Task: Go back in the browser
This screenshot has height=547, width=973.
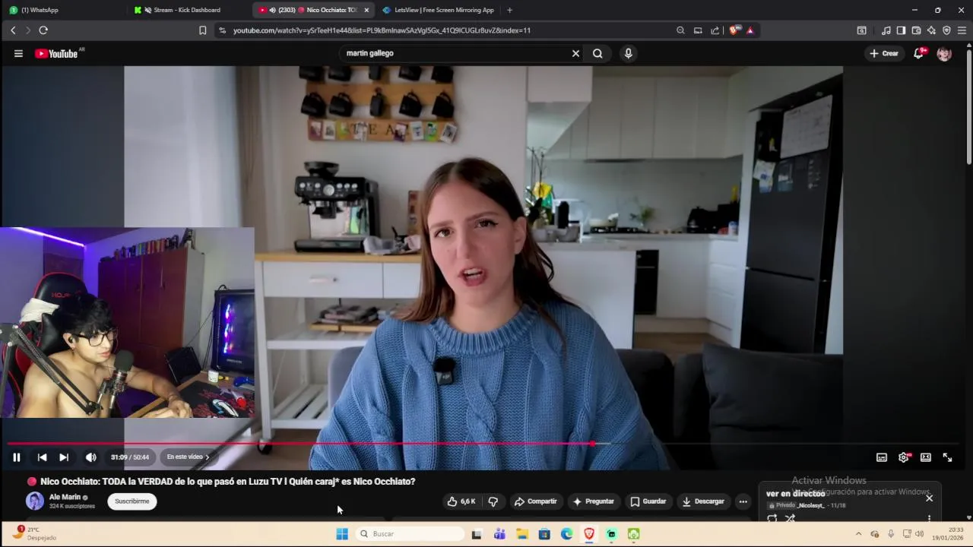Action: click(13, 30)
